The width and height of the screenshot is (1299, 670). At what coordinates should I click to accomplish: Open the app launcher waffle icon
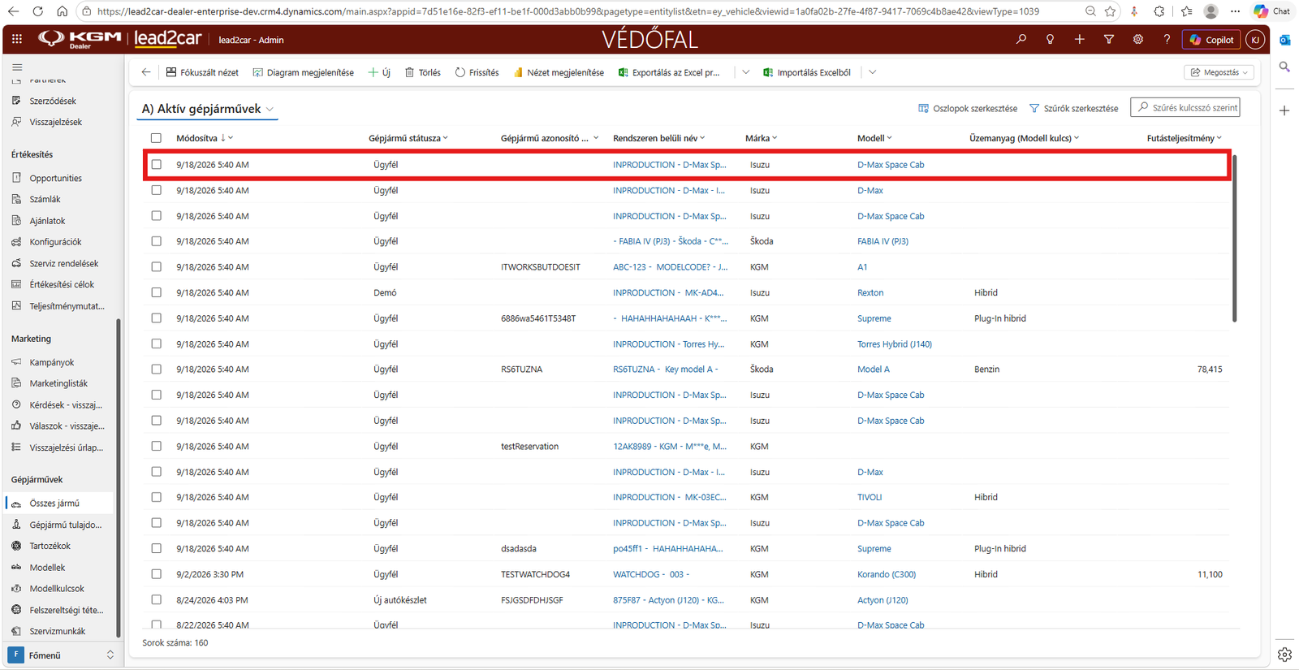(x=17, y=39)
